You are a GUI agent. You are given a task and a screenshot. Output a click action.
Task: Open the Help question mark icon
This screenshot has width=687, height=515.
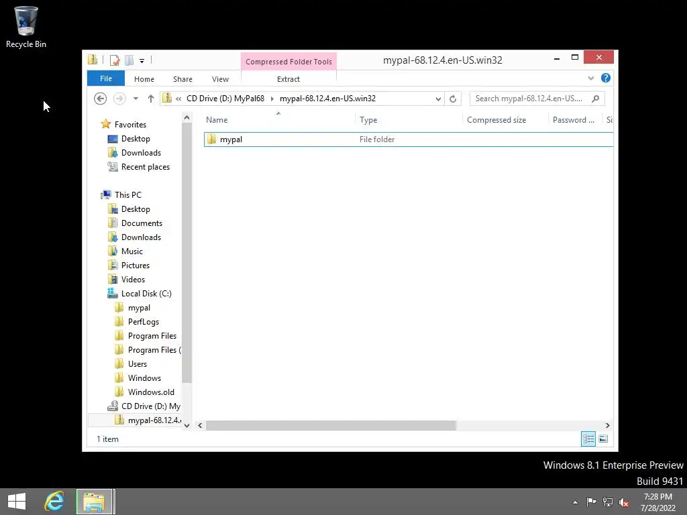[606, 78]
